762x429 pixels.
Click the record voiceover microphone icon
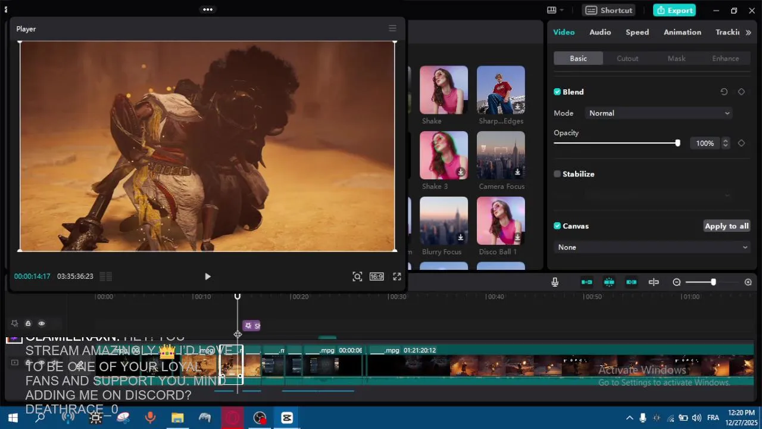(x=555, y=282)
